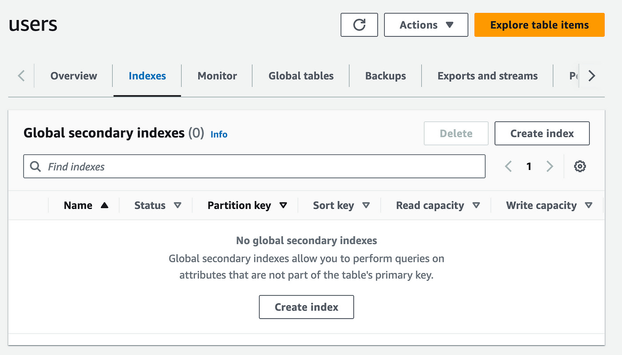The image size is (622, 355).
Task: Switch to the Overview tab
Action: click(74, 76)
